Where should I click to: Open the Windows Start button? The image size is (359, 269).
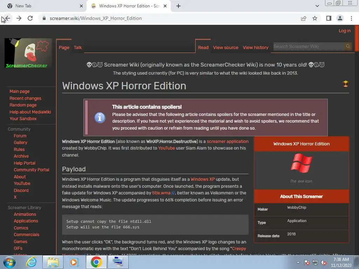[9, 262]
